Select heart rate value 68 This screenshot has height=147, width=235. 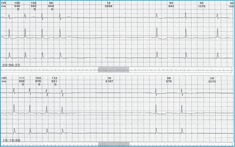169,78
